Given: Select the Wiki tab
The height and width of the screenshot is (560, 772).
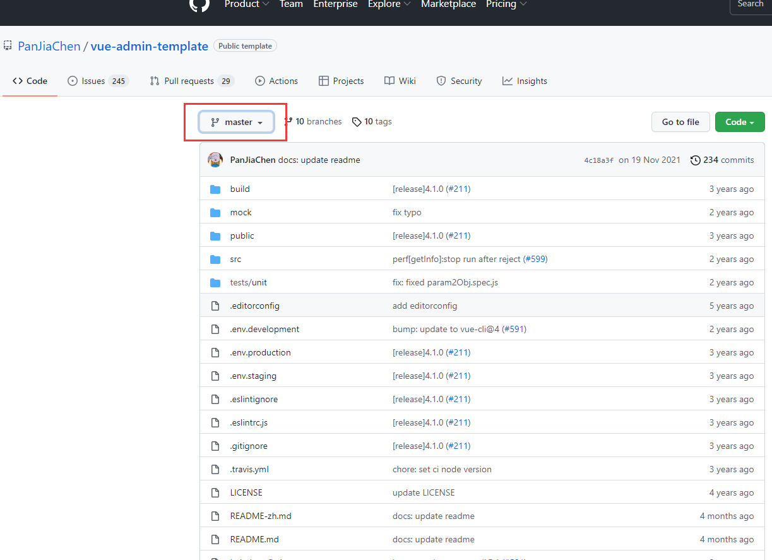Looking at the screenshot, I should [400, 81].
